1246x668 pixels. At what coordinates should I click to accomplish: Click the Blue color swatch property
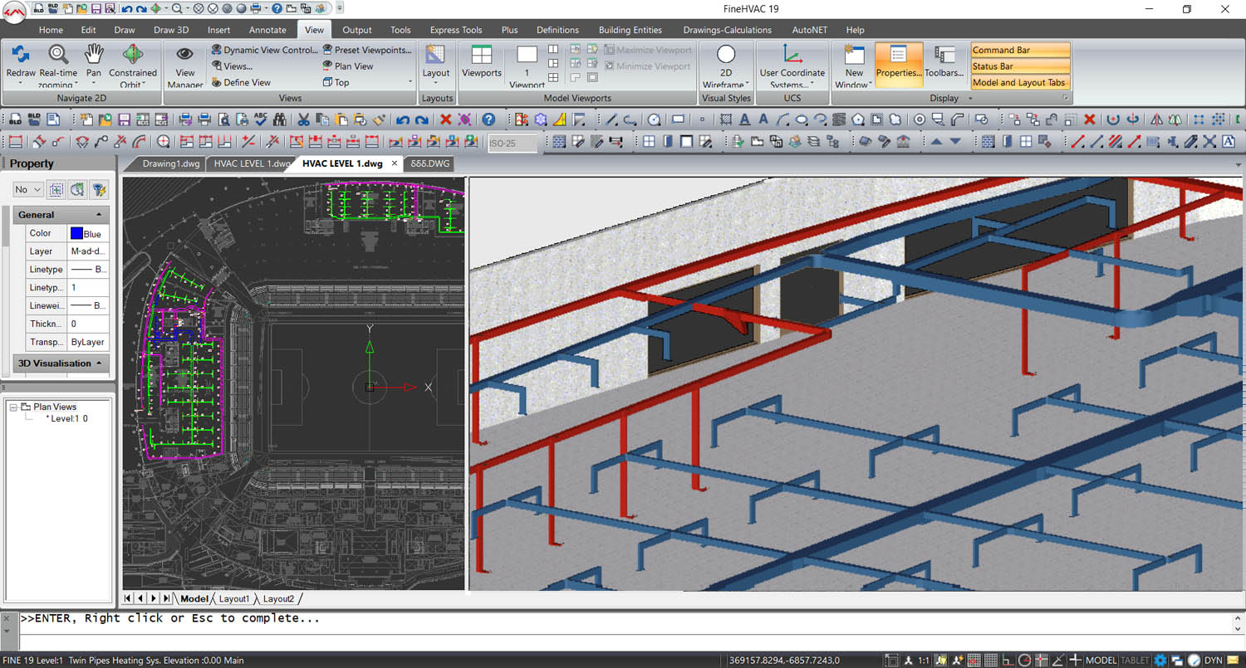(x=76, y=233)
